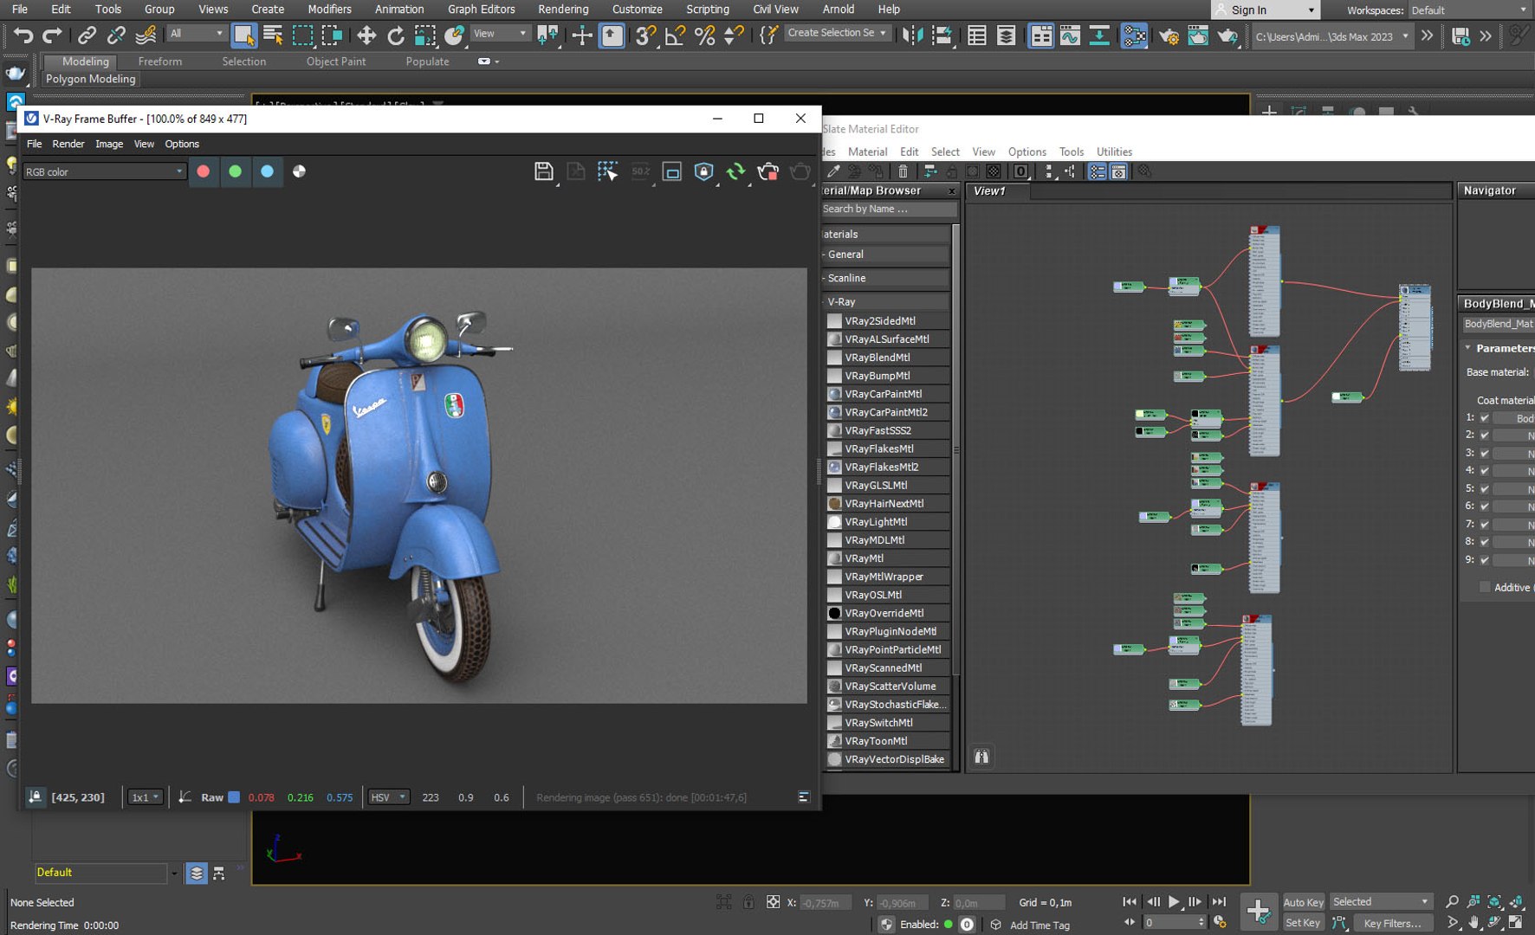Save image icon in V-Ray Frame Buffer
This screenshot has width=1535, height=935.
coord(543,171)
